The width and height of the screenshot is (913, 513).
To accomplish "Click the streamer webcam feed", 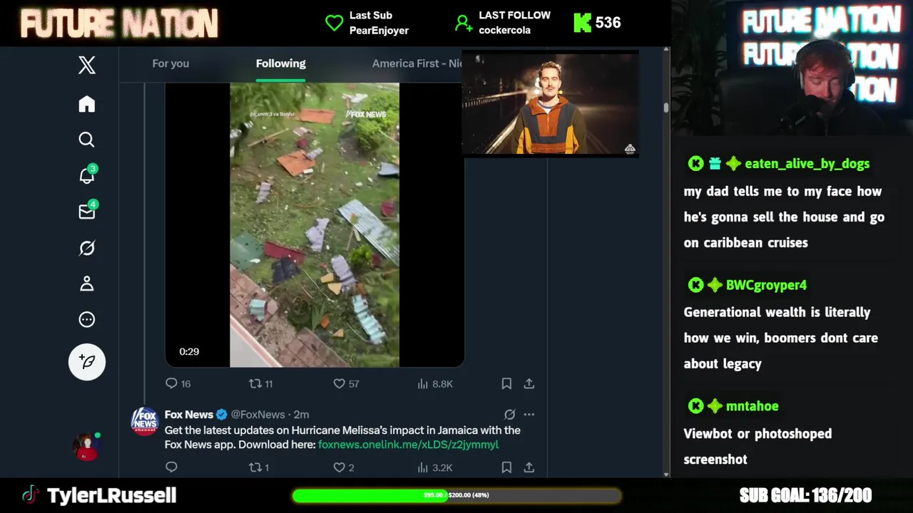I will (x=792, y=68).
